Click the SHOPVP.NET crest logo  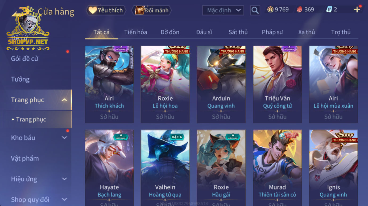[28, 28]
